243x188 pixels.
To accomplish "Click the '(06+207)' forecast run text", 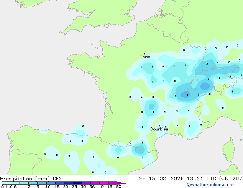I will pos(231,179).
